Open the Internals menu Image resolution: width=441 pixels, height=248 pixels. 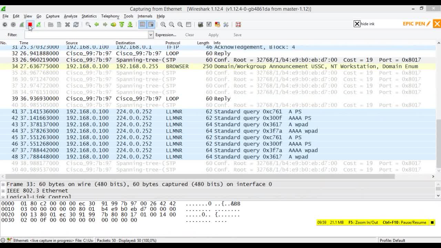tap(145, 16)
